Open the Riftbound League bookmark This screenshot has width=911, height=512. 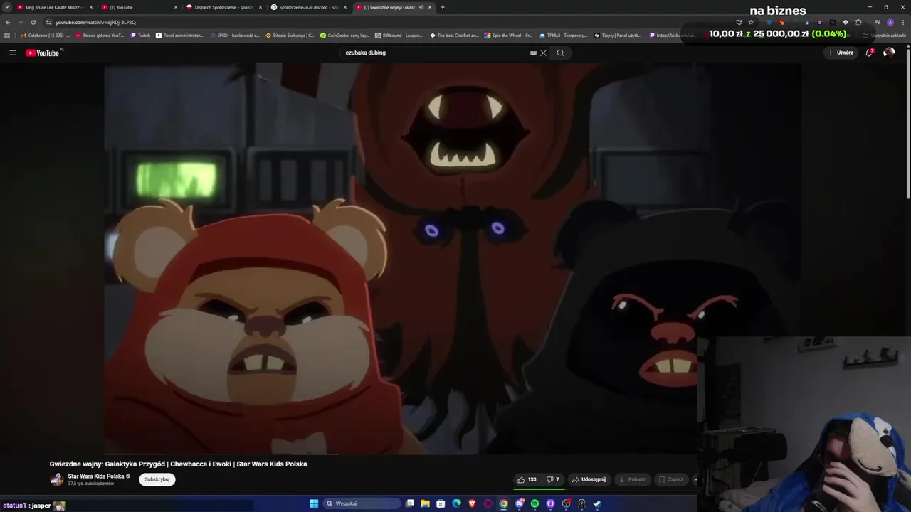coord(399,35)
